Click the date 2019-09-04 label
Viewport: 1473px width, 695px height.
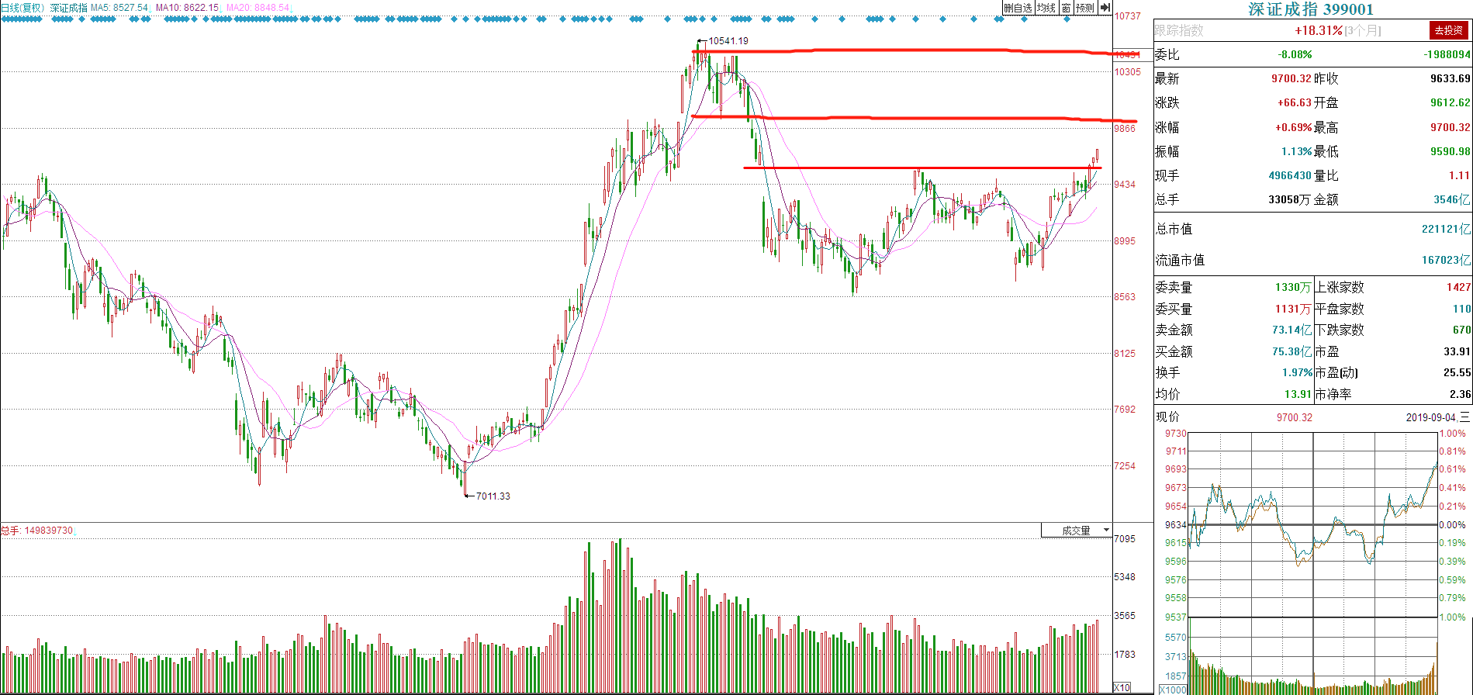pyautogui.click(x=1431, y=417)
